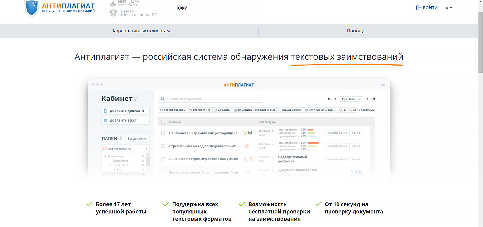Jump to last page with the skip-forward arrow
This screenshot has width=483, height=227.
click(x=374, y=99)
